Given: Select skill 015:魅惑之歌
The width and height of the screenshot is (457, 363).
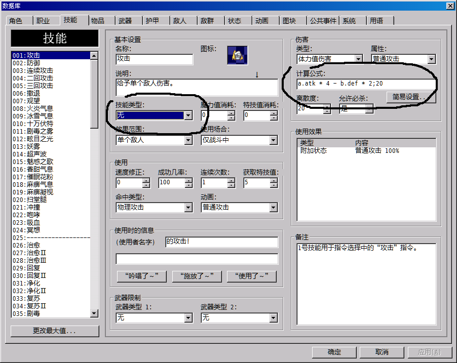Looking at the screenshot, I should (51, 162).
